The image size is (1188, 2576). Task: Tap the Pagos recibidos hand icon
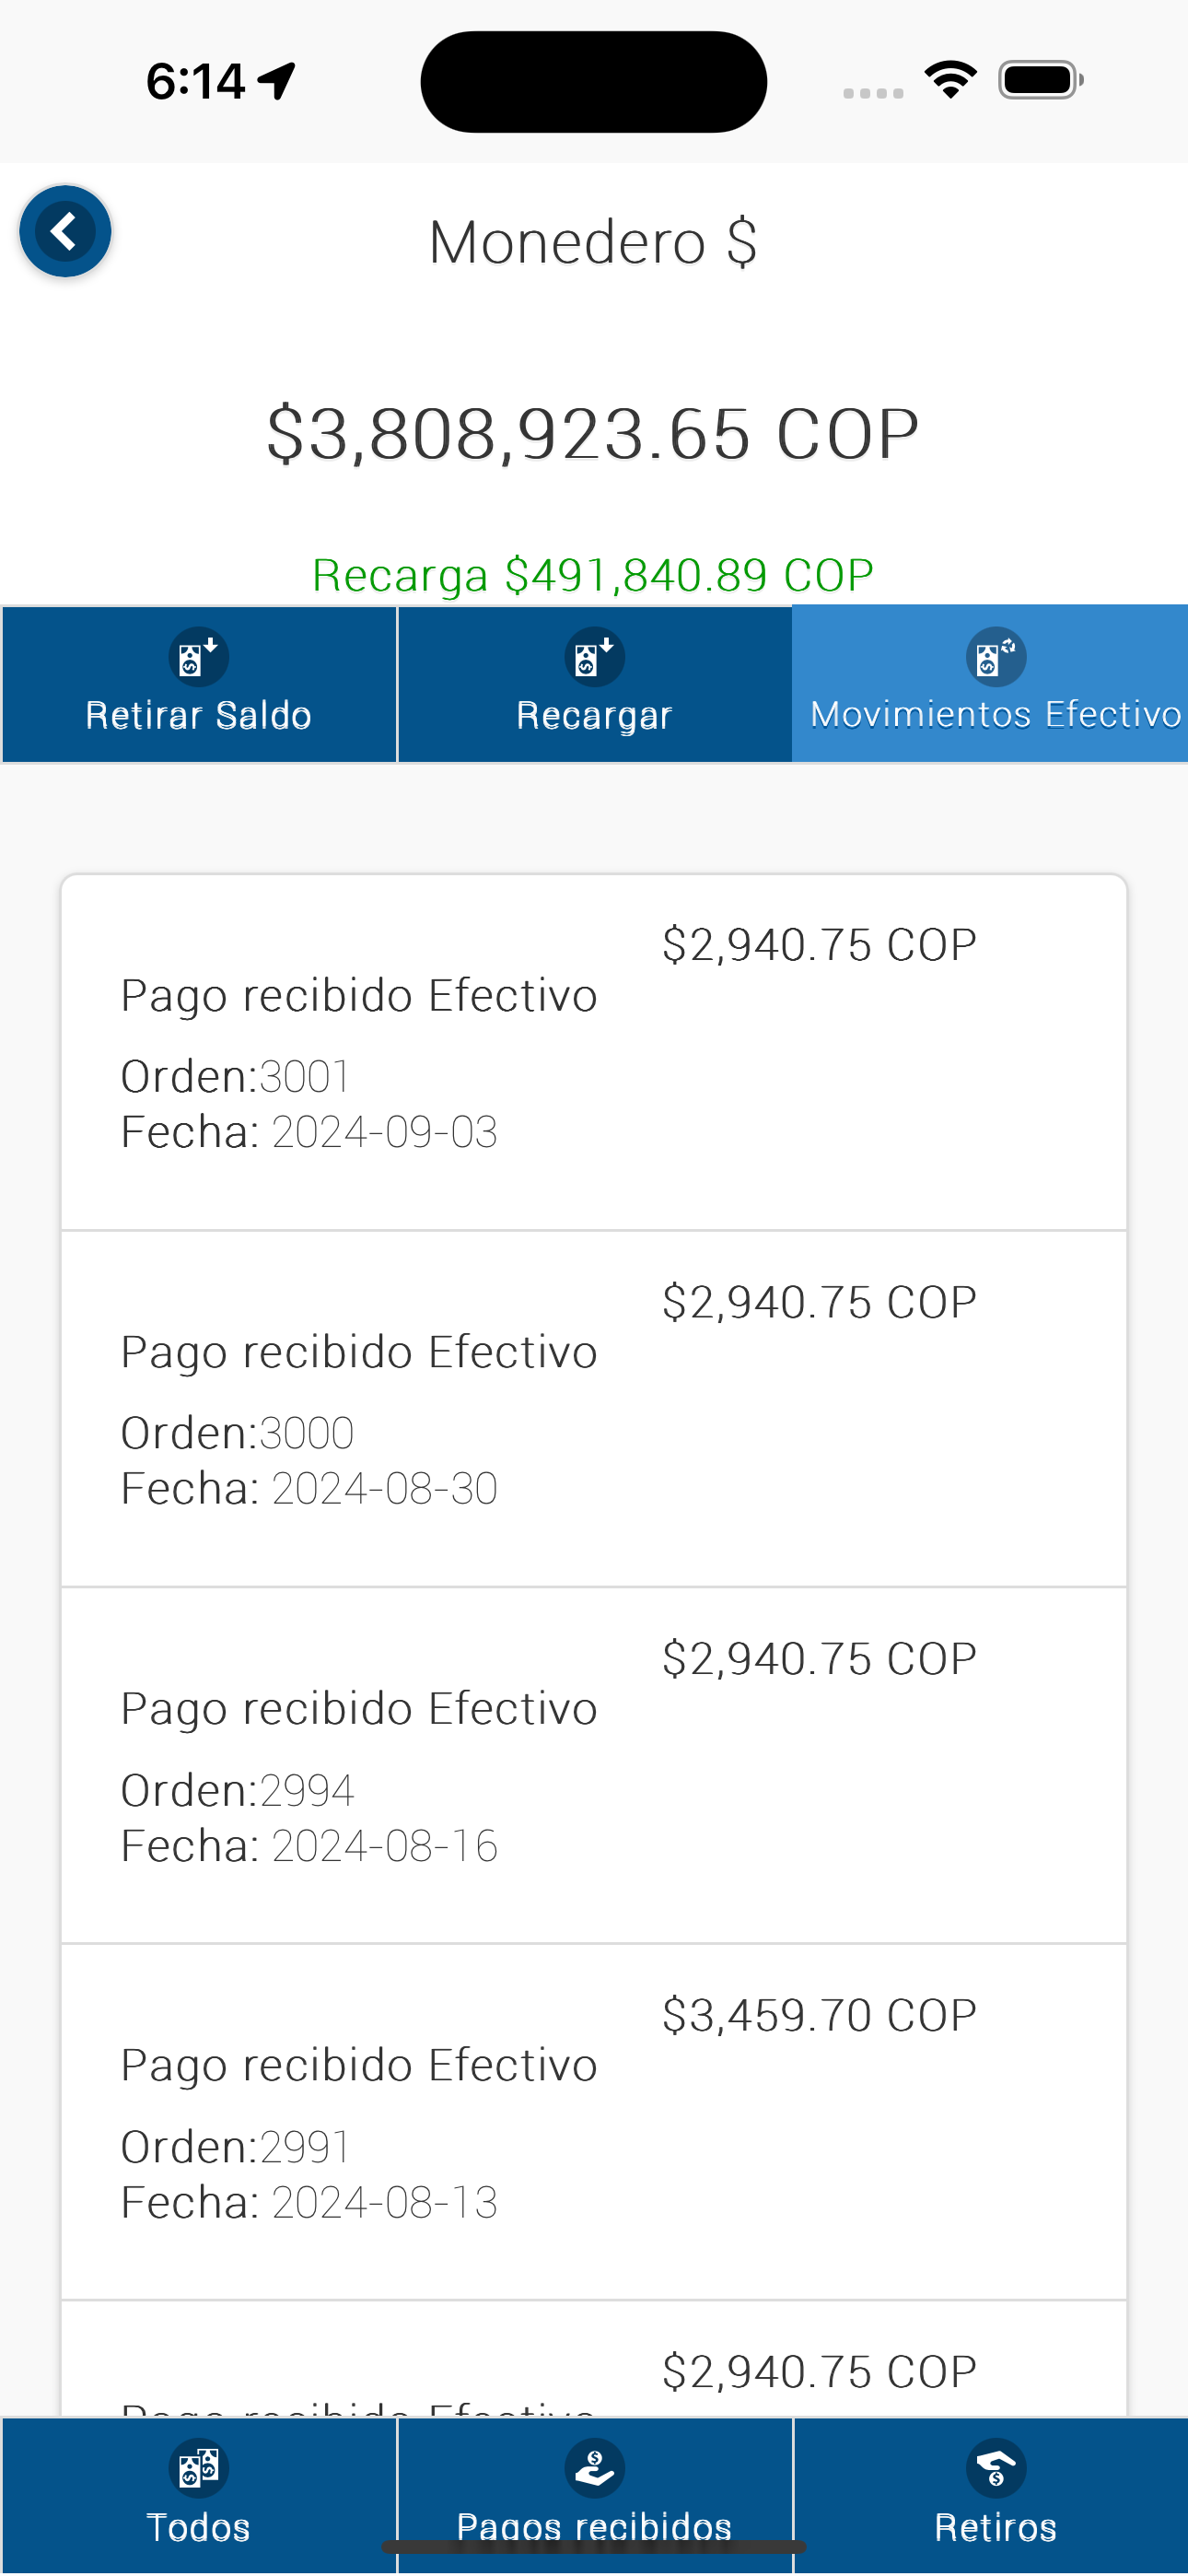pos(594,2468)
